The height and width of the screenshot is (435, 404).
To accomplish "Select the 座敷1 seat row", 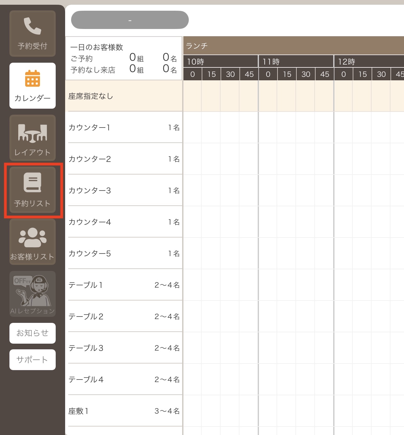I will (x=124, y=411).
